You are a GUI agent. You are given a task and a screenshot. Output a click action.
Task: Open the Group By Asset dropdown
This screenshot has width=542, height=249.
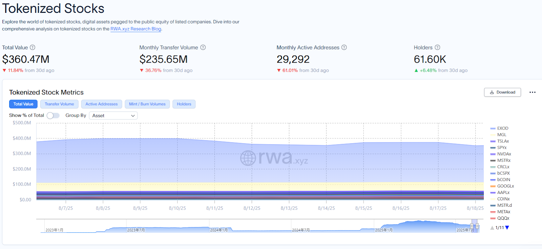[113, 116]
